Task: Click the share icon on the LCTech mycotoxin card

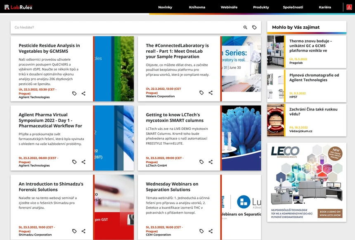Action: (x=210, y=162)
